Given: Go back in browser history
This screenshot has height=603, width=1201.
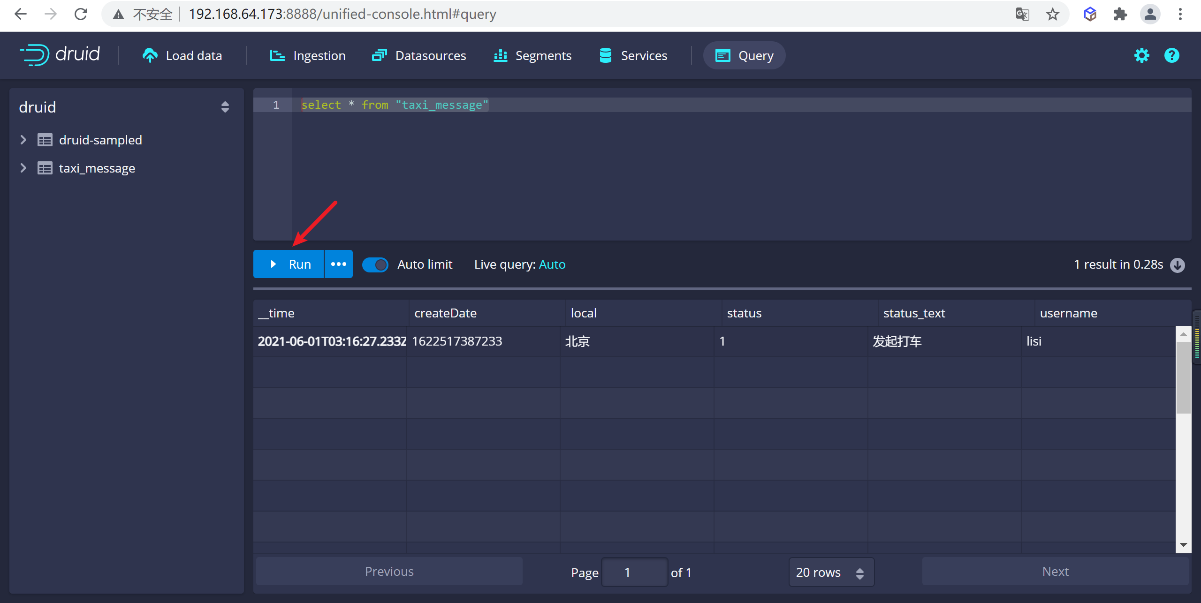Looking at the screenshot, I should (x=21, y=14).
